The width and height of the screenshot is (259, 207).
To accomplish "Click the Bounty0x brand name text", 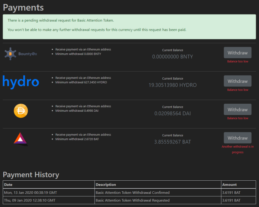I will point(28,54).
